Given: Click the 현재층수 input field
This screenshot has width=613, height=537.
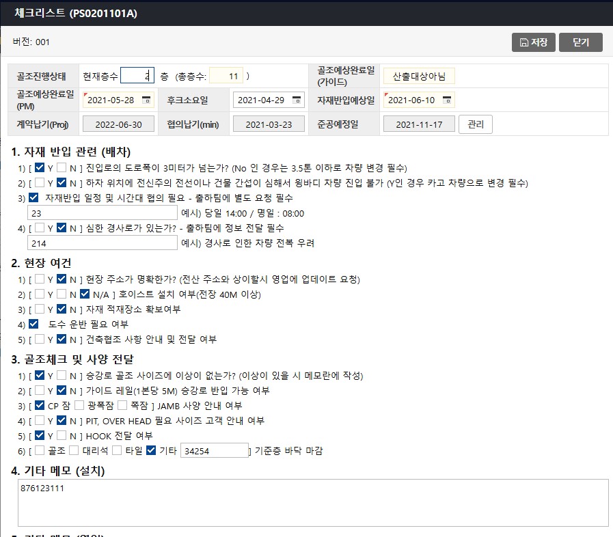Looking at the screenshot, I should (139, 76).
